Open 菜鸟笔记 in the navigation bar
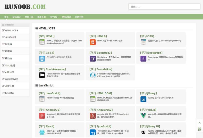Image resolution: width=203 pixels, height=138 pixels. click(17, 17)
